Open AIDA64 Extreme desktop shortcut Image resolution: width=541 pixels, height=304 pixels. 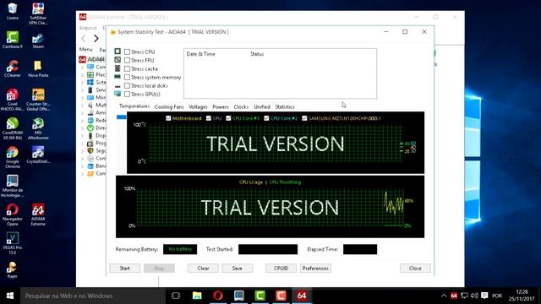pyautogui.click(x=38, y=214)
